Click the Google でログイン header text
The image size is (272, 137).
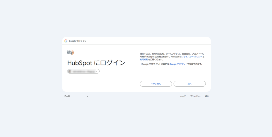(x=78, y=41)
